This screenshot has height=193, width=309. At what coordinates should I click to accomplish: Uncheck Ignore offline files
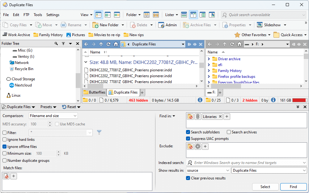coord(4,146)
